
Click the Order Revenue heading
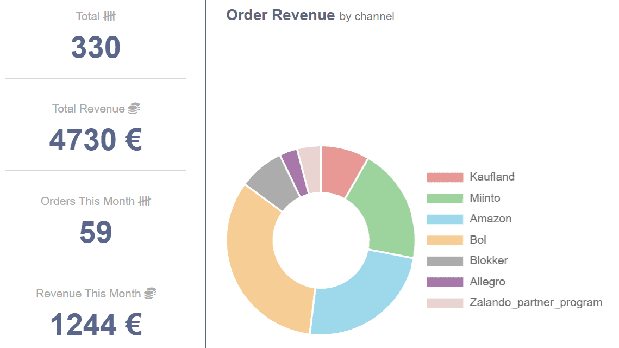coord(280,15)
